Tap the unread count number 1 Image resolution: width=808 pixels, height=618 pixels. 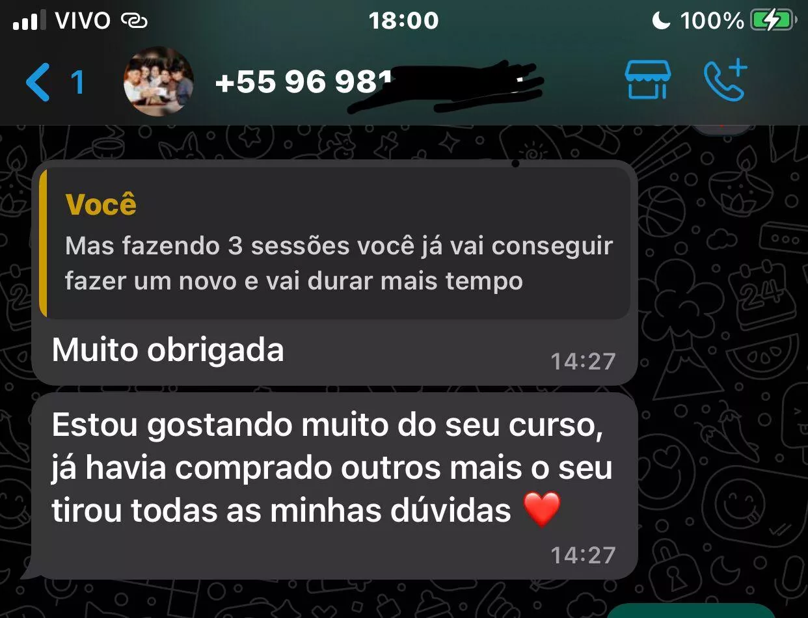(77, 83)
